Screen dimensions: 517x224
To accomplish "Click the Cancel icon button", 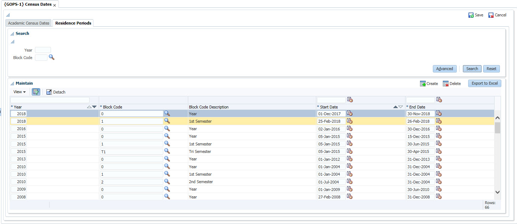I will pyautogui.click(x=491, y=15).
